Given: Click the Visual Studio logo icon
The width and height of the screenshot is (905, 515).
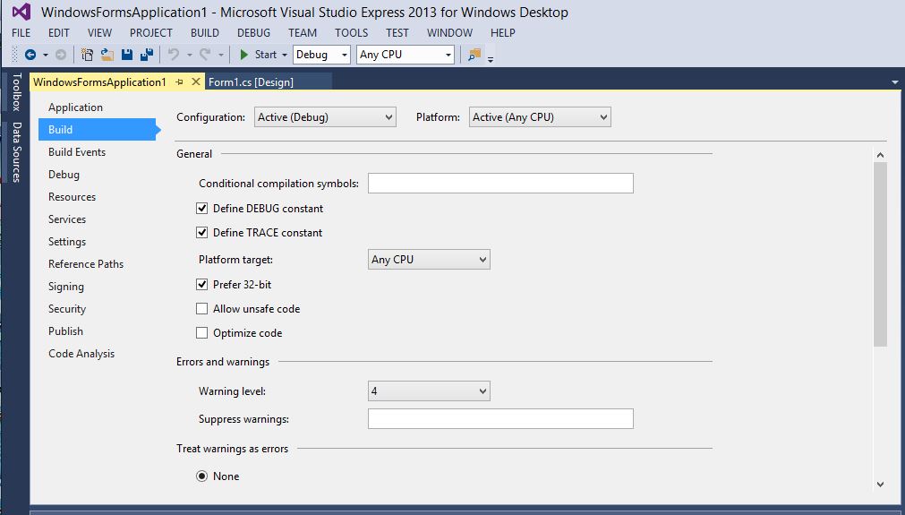Looking at the screenshot, I should tap(21, 13).
